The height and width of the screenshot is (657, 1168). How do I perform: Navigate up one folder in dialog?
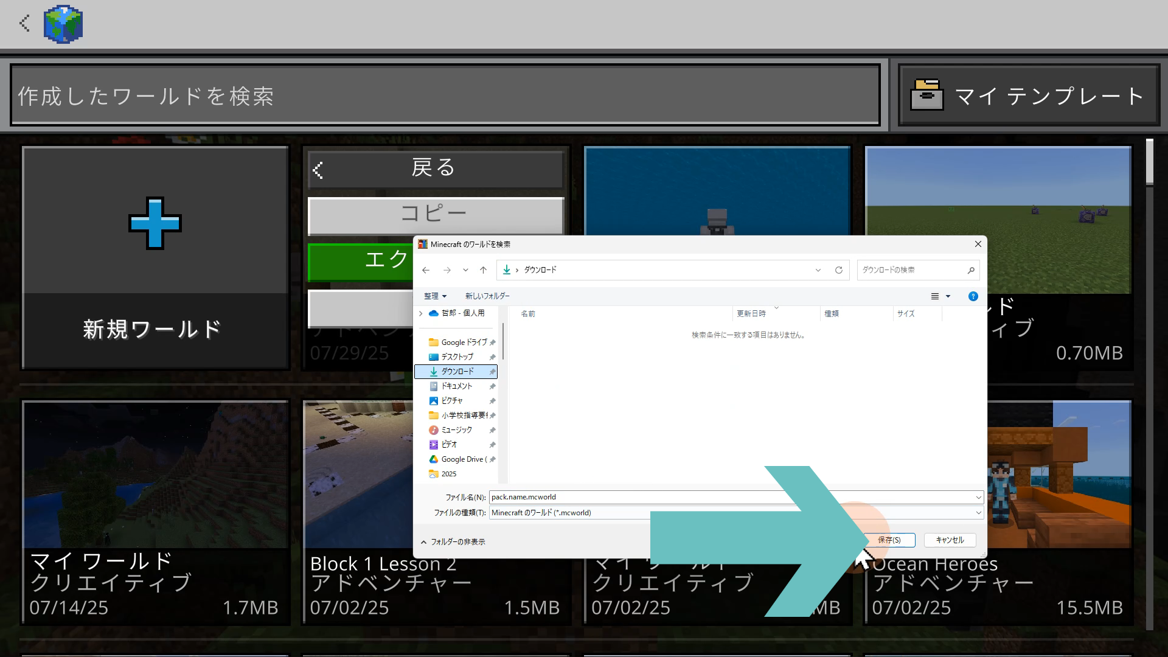coord(483,270)
